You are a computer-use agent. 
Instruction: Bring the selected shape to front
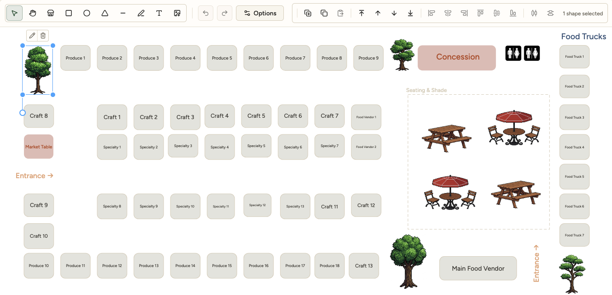(362, 13)
